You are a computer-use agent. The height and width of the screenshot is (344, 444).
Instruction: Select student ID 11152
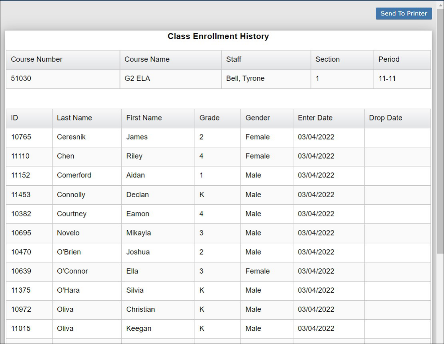20,175
